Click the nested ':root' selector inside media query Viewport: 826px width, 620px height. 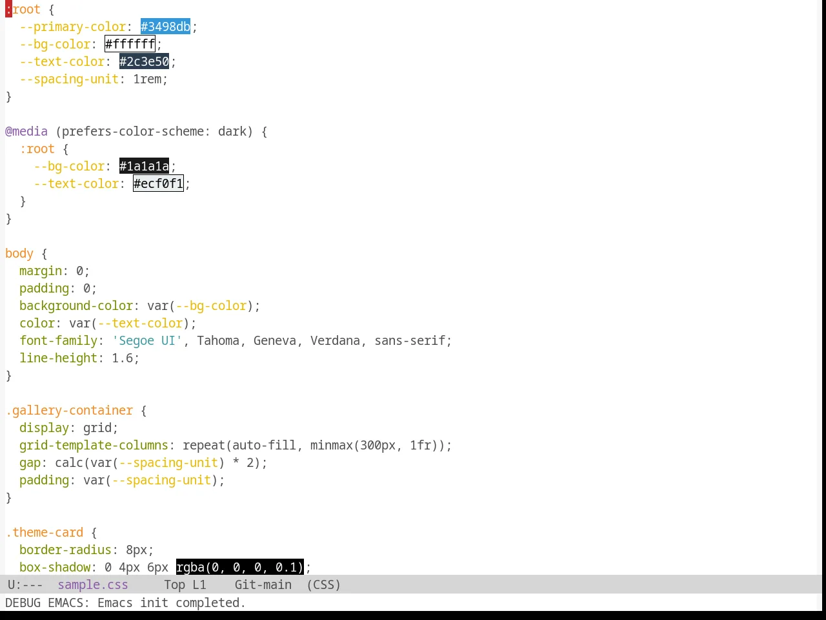click(x=37, y=149)
